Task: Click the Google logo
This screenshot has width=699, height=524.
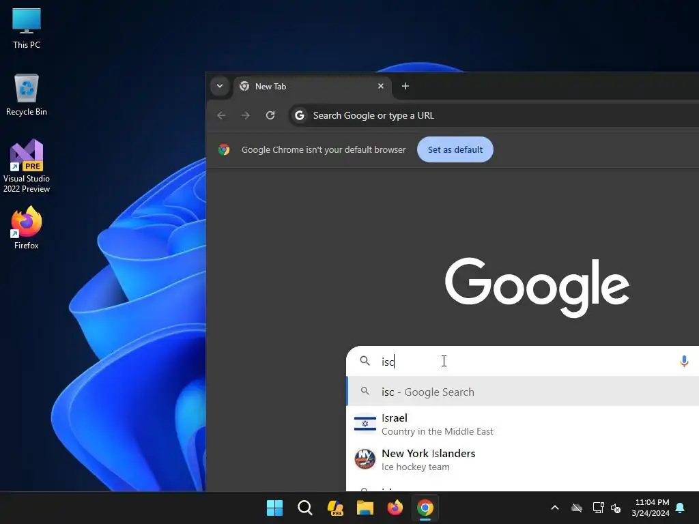Action: [x=537, y=287]
